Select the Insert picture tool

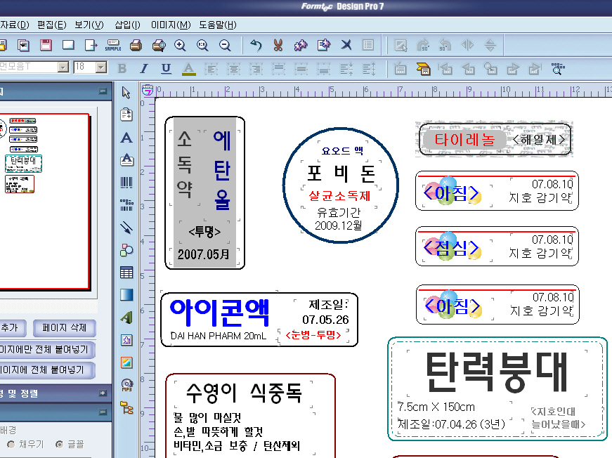point(126,362)
